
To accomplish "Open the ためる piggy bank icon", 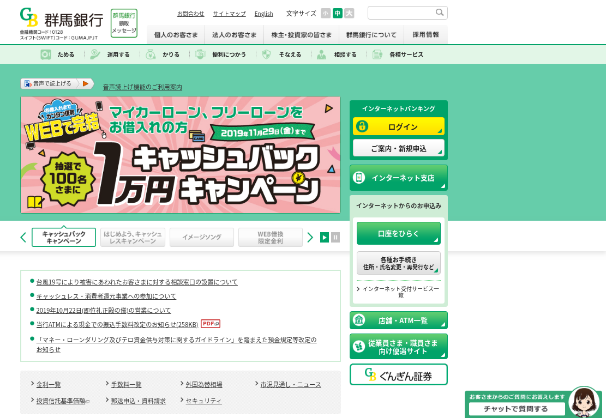I will pos(46,54).
